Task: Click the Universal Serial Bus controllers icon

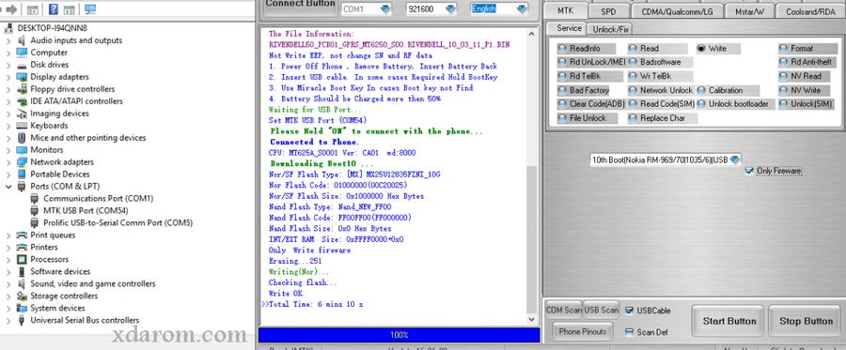Action: pos(22,320)
